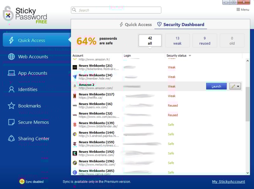The image size is (254, 189).
Task: Click the Sync disabled status text
Action: (x=35, y=182)
